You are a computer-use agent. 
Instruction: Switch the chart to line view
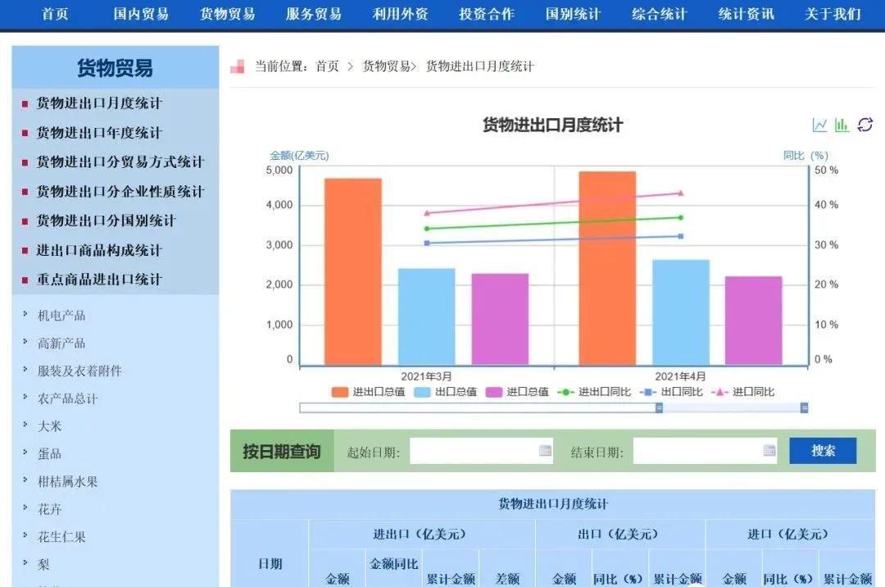(x=819, y=124)
